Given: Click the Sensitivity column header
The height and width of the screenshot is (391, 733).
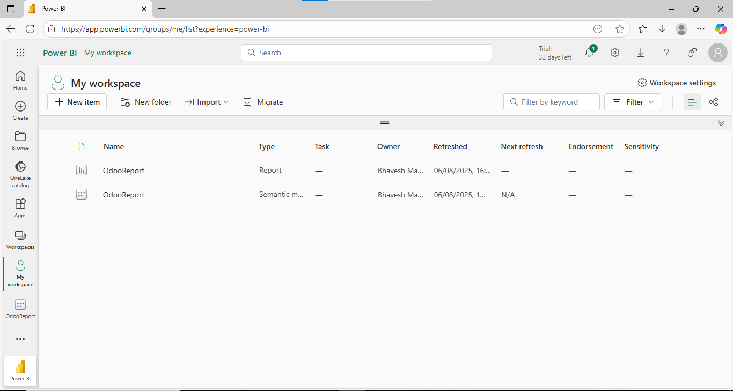Looking at the screenshot, I should pos(641,146).
